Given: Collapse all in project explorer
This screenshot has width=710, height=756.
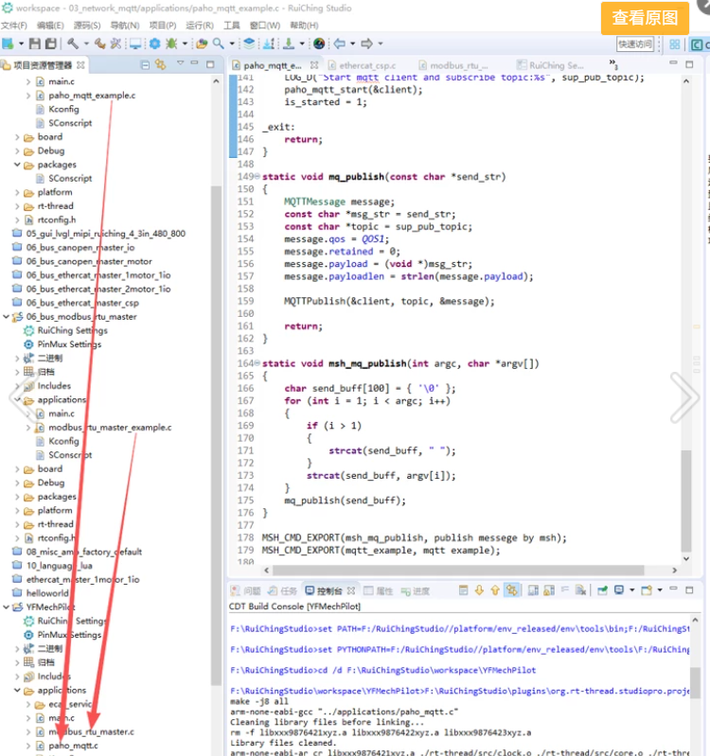Looking at the screenshot, I should [x=145, y=64].
